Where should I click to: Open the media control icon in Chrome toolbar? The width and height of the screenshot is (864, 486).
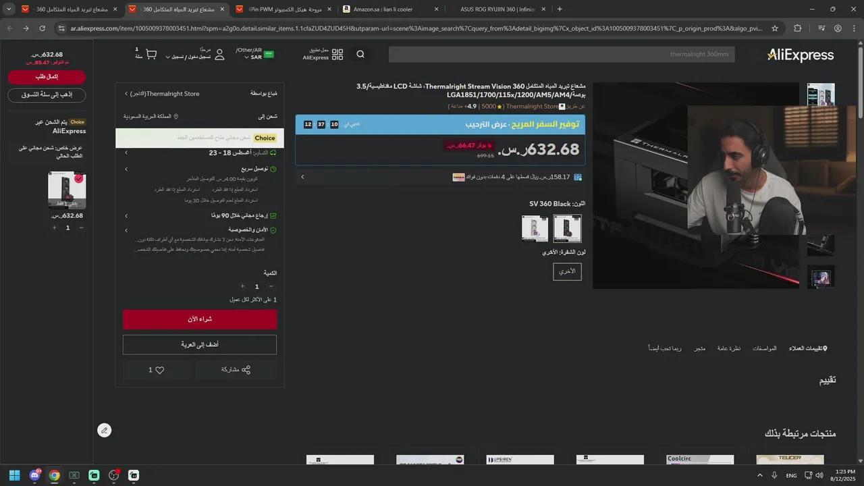pyautogui.click(x=821, y=28)
